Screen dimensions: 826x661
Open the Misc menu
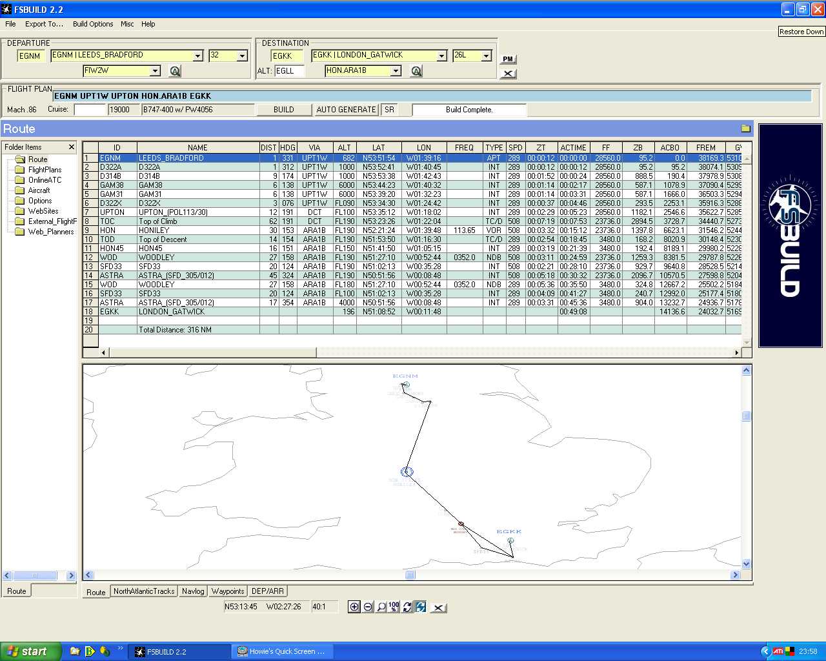tap(127, 24)
